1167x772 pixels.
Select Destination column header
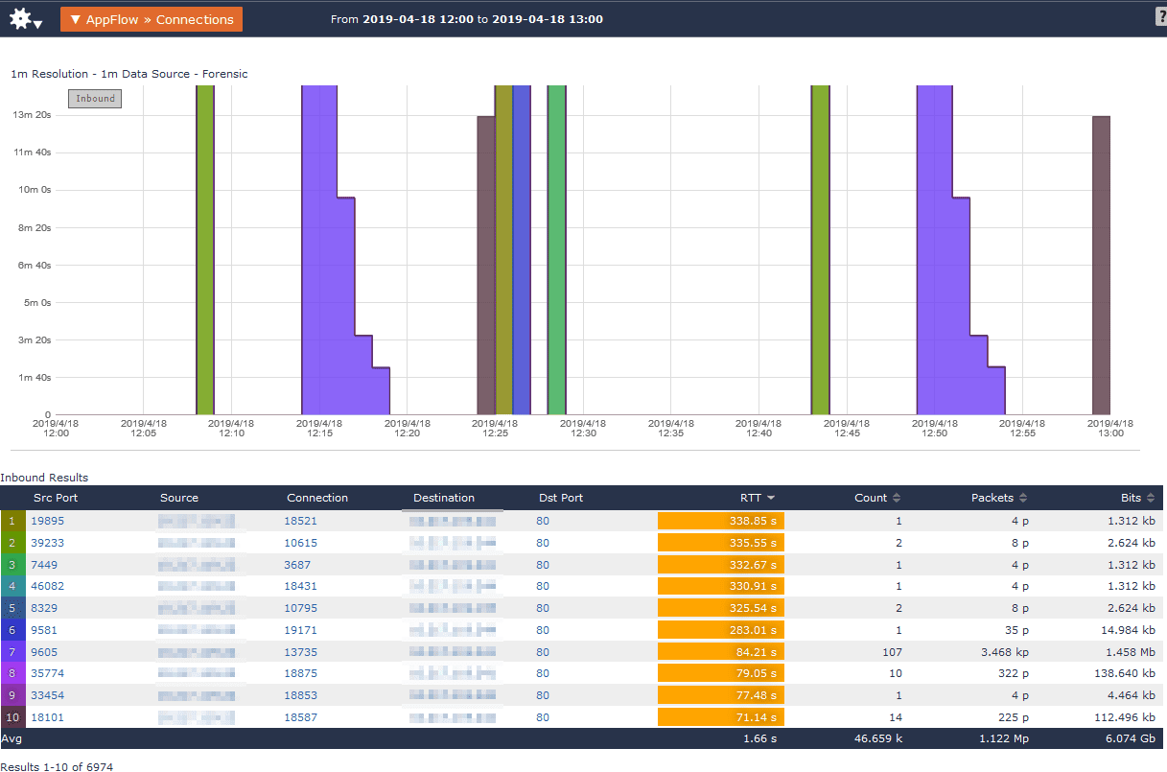(x=444, y=498)
